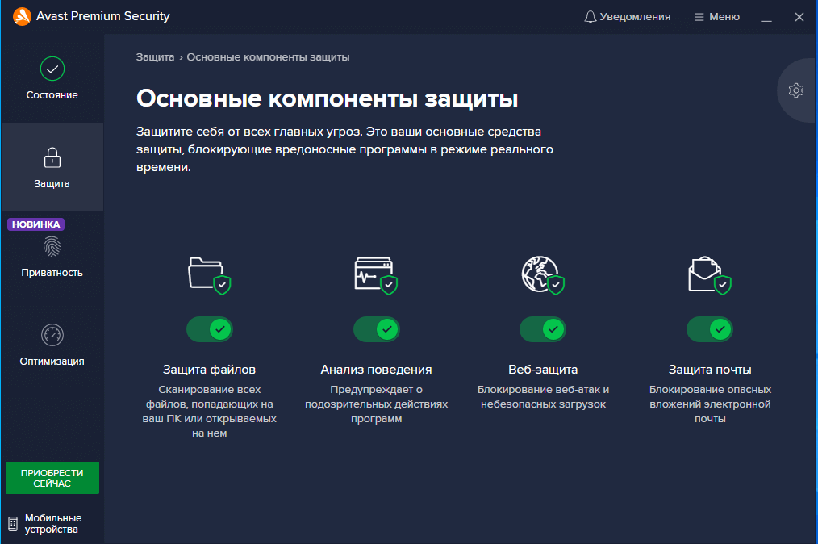This screenshot has height=544, width=818.
Task: Click 'Блокирование опасных вложений' description text
Action: click(710, 404)
